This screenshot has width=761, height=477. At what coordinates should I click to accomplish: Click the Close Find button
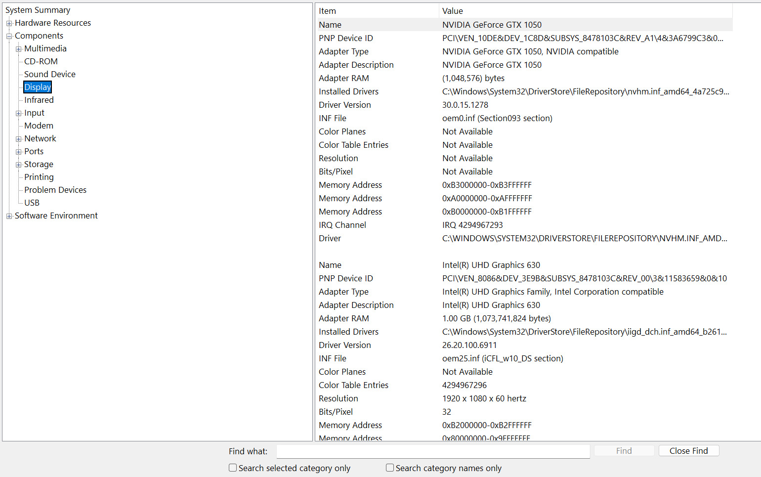[x=689, y=451]
